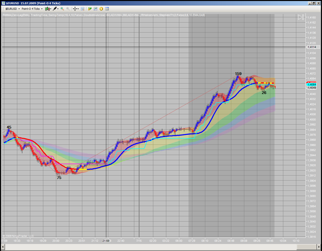This screenshot has height=251, width=322.
Task: Click the NinjaTrader chart icon in title bar
Action: (x=3, y=3)
